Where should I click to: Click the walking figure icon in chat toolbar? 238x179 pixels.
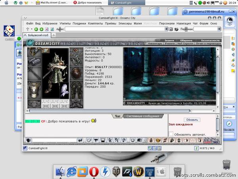click(110, 140)
